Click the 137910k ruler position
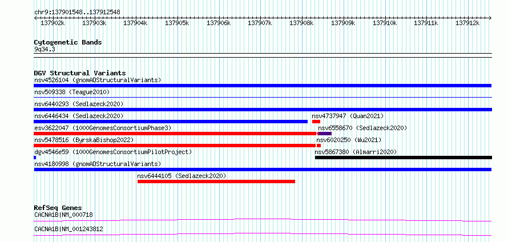The image size is (508, 242). pos(385,23)
